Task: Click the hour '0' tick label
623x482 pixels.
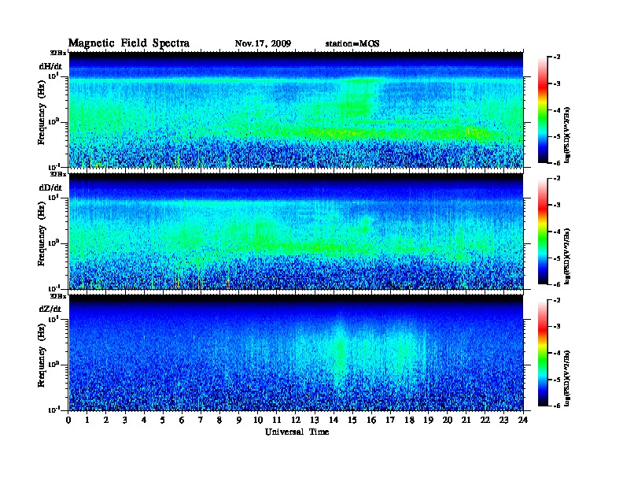Action: tap(68, 420)
